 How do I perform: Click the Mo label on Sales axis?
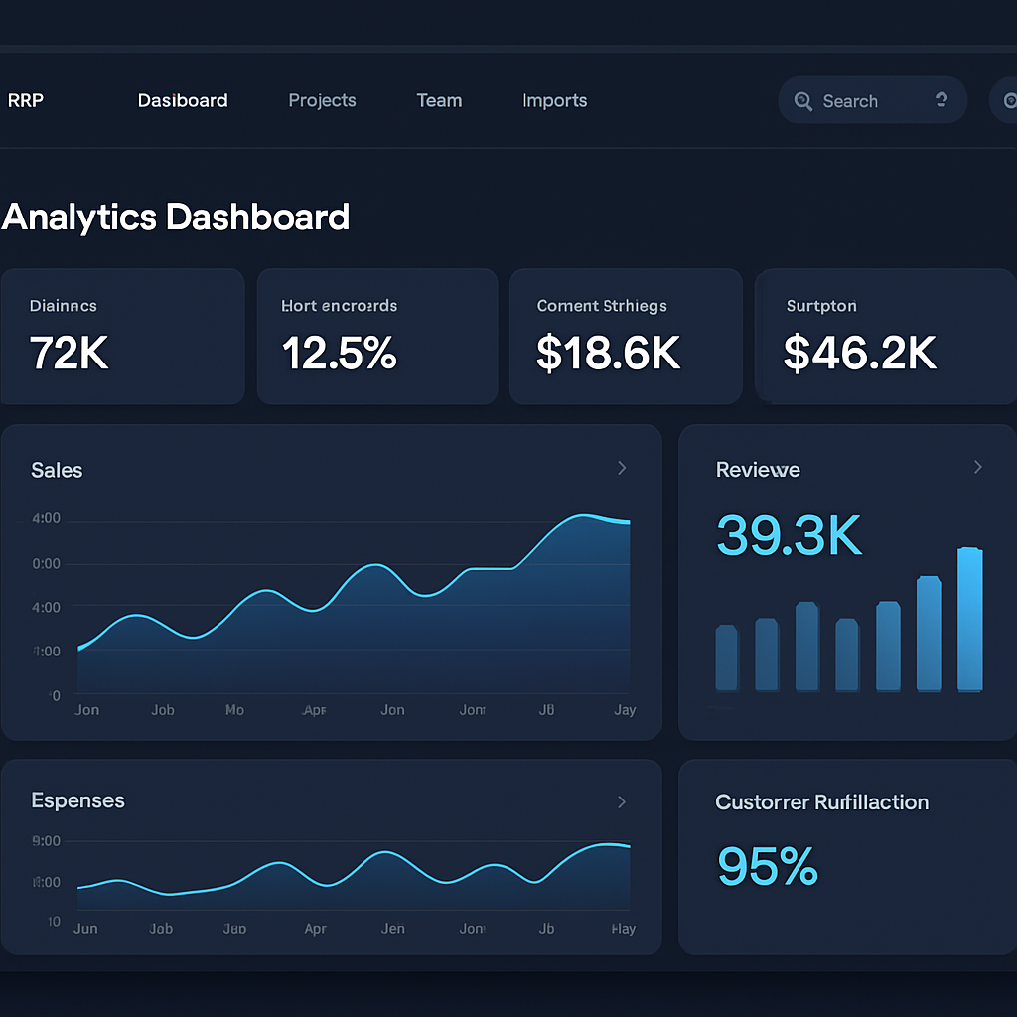[x=234, y=710]
